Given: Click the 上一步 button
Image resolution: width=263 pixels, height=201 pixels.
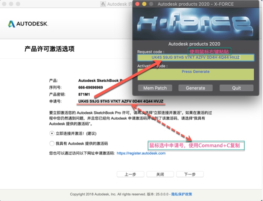Looking at the screenshot, I should [x=130, y=174].
